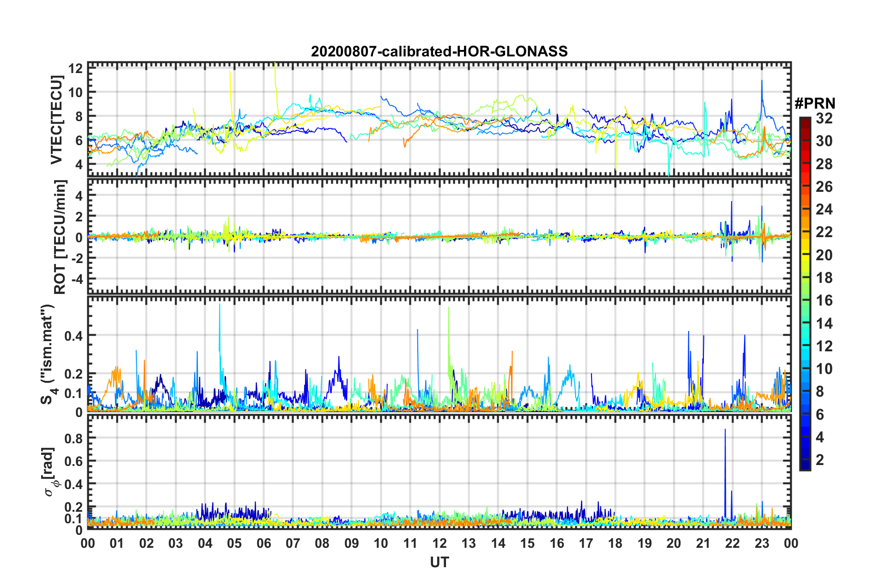The width and height of the screenshot is (879, 588).
Task: Click the ROT axis tick label -2
Action: [x=77, y=258]
